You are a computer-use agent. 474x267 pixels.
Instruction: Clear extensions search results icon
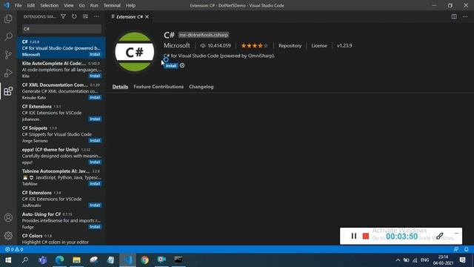click(x=86, y=16)
